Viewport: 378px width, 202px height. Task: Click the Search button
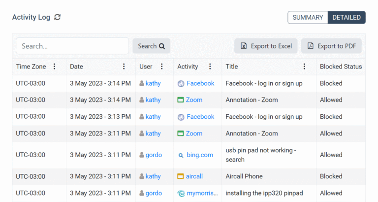point(152,46)
